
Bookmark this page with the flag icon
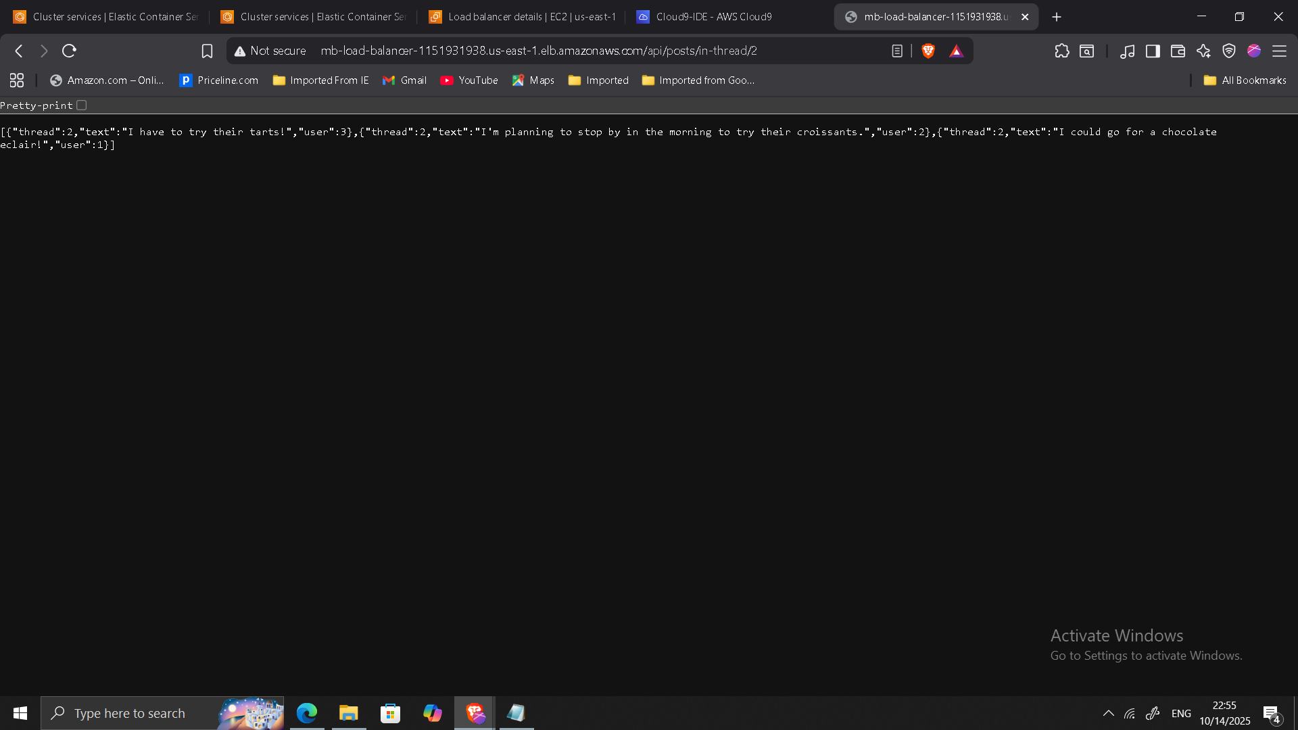(x=207, y=51)
